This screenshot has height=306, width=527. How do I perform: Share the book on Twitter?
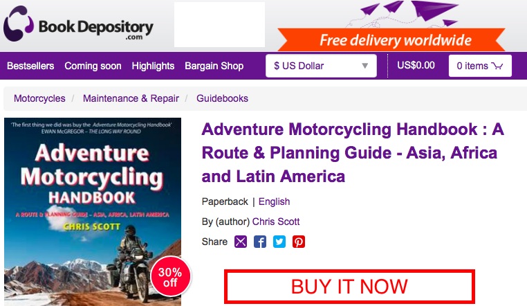pyautogui.click(x=279, y=242)
